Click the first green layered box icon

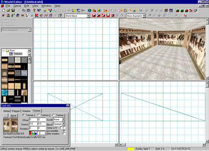(x=178, y=11)
